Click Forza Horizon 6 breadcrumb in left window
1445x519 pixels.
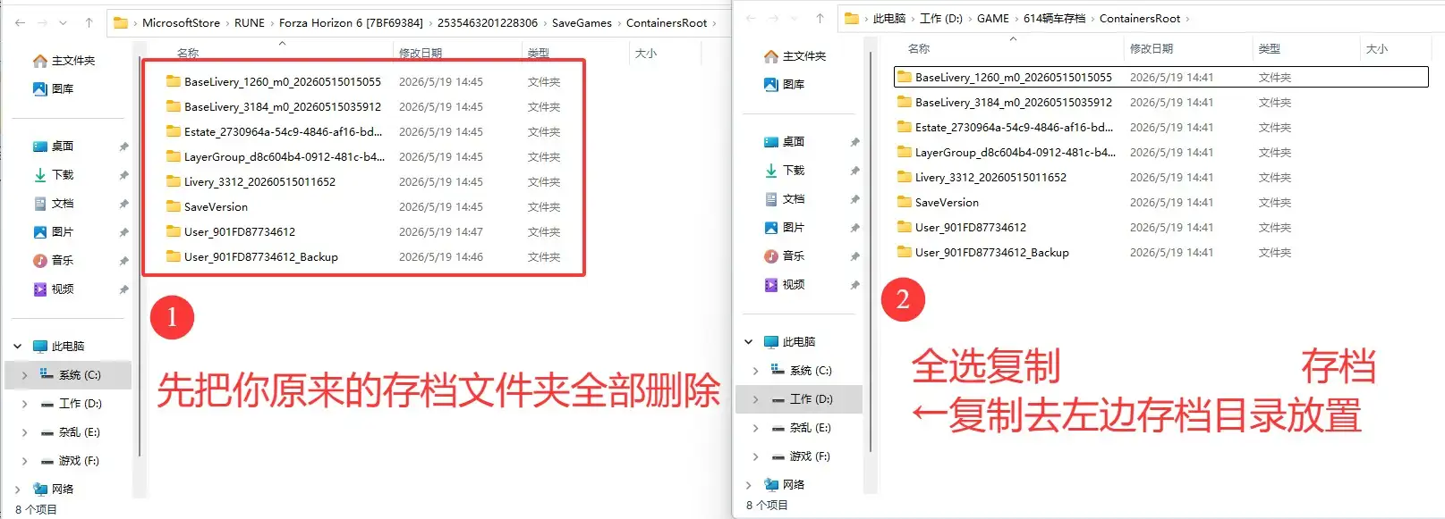351,23
